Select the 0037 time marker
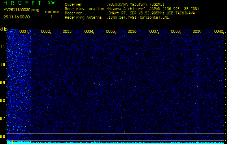 tap(154, 32)
